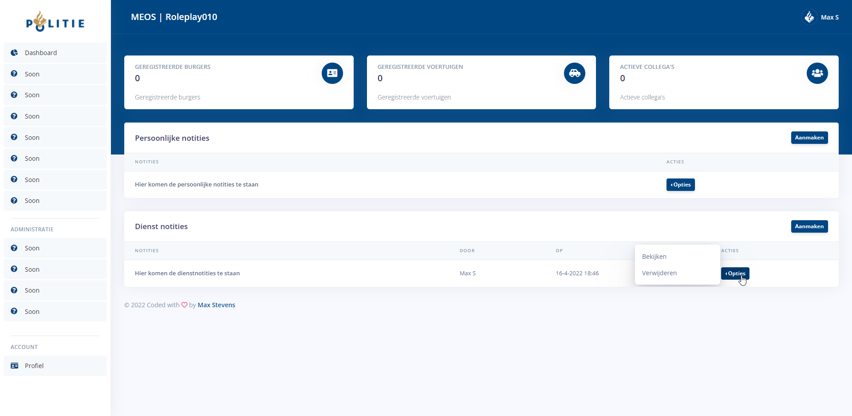Click the heart icon in the footer
This screenshot has width=852, height=416.
[184, 305]
